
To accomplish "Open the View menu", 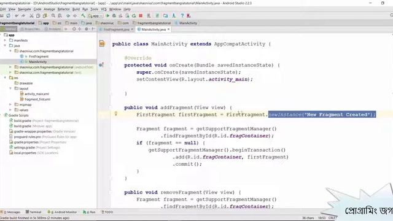I will (x=12, y=9).
